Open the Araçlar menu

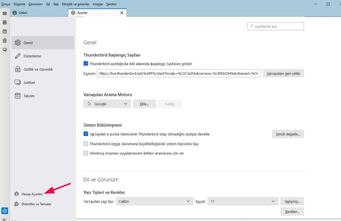pyautogui.click(x=98, y=4)
